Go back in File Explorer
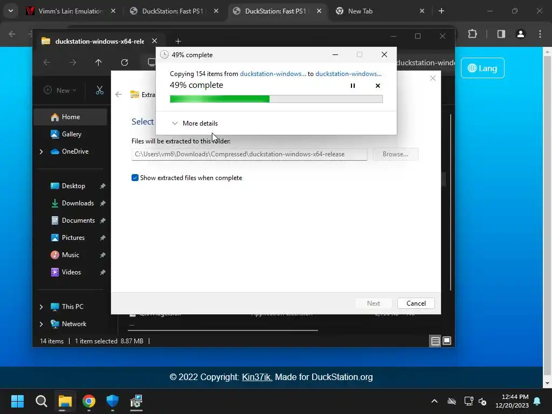Screen dimensions: 552x414 [x=46, y=63]
